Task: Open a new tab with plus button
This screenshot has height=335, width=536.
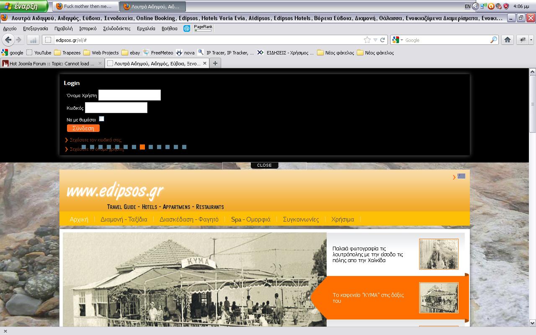Action: 215,63
